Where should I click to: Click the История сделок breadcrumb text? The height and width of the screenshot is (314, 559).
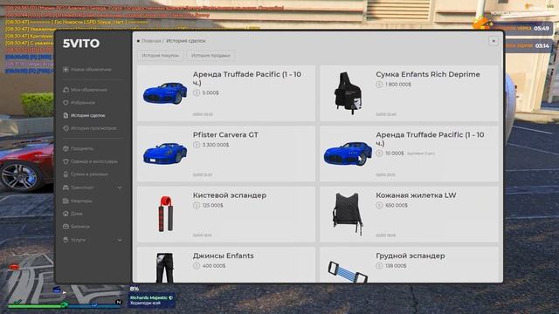click(x=186, y=41)
